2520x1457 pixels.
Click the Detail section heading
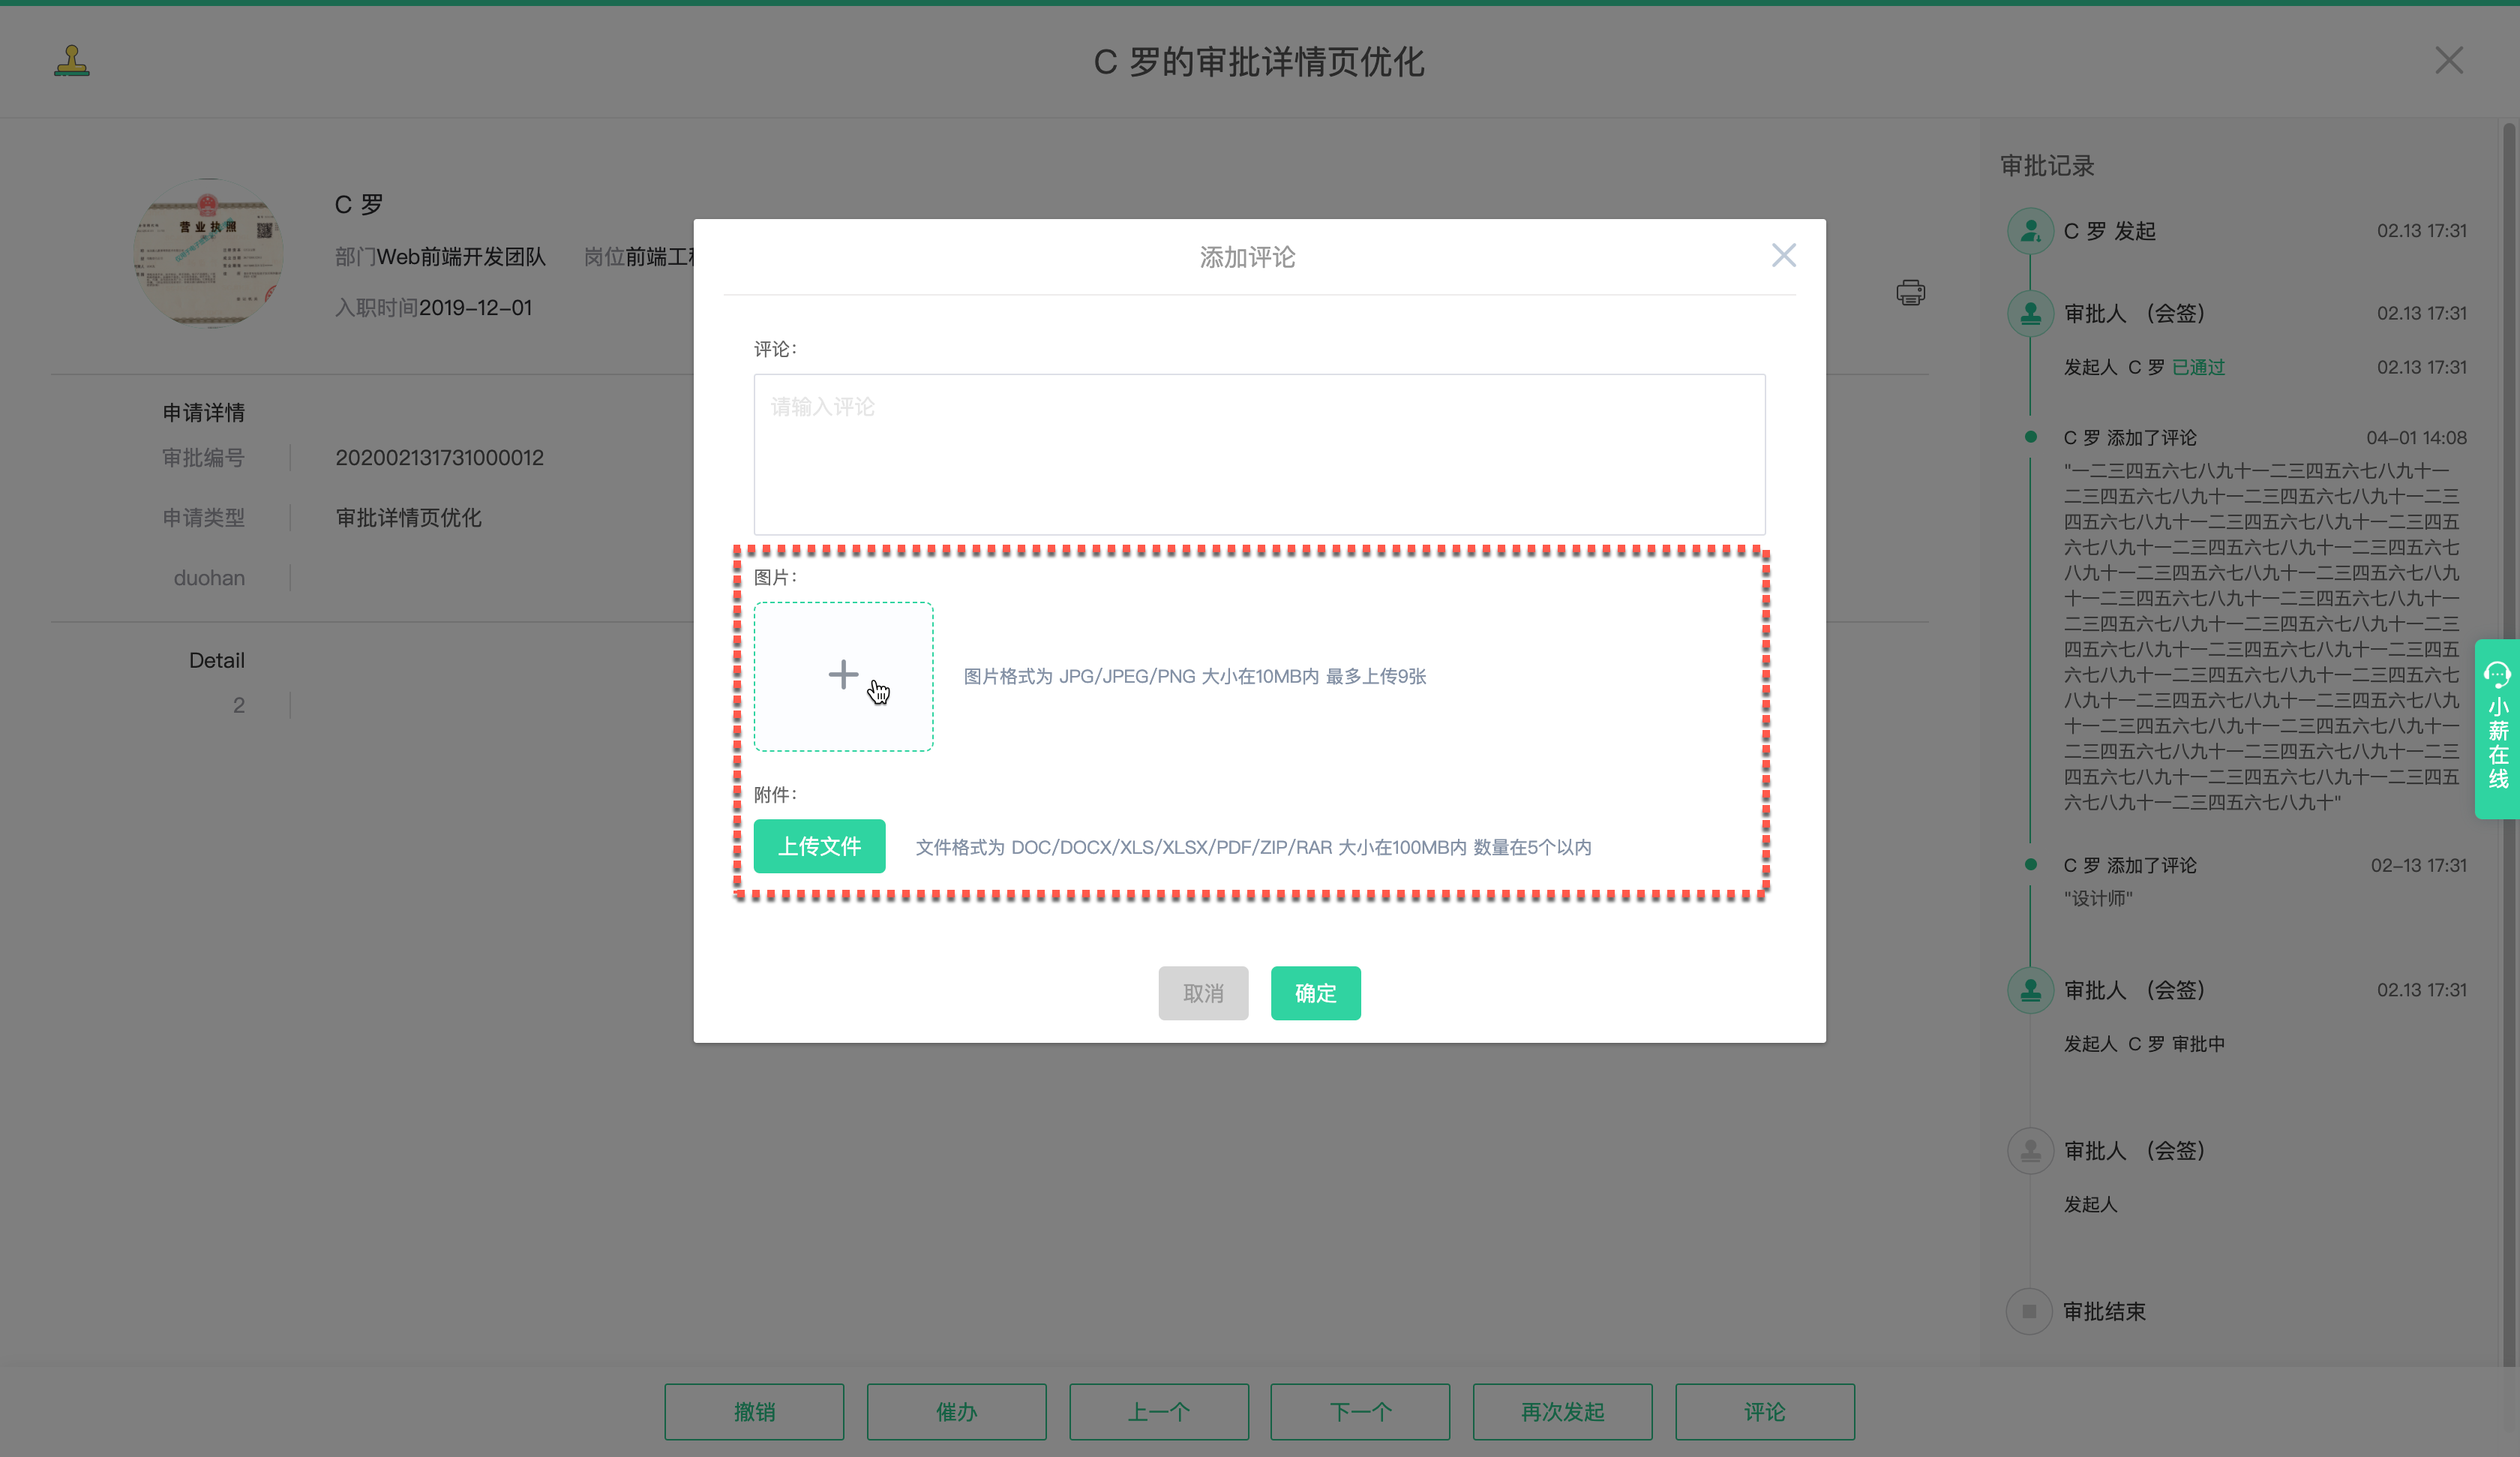216,660
